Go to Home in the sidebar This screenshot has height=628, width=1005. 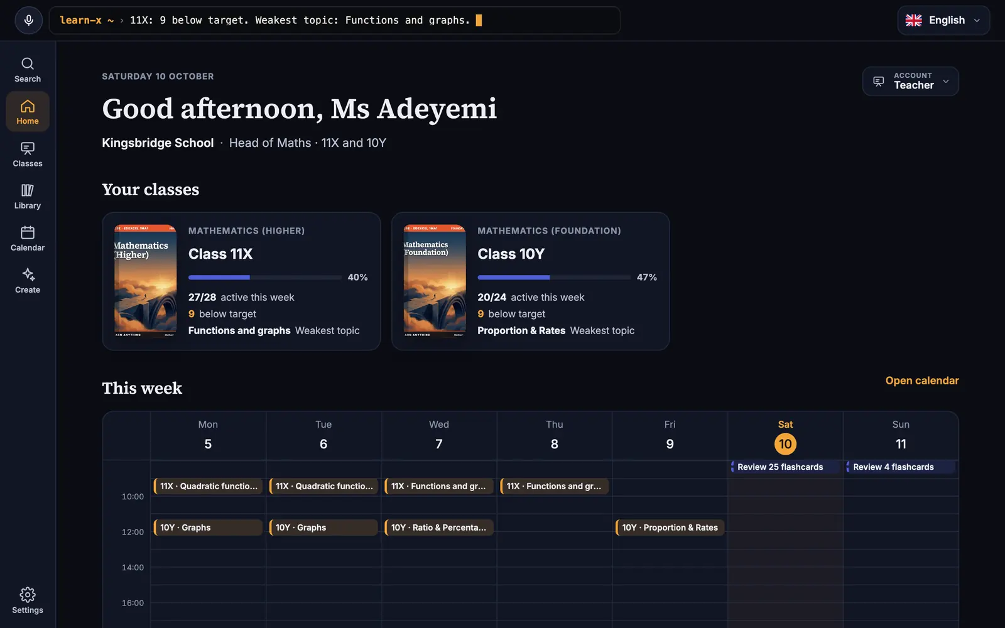tap(28, 112)
